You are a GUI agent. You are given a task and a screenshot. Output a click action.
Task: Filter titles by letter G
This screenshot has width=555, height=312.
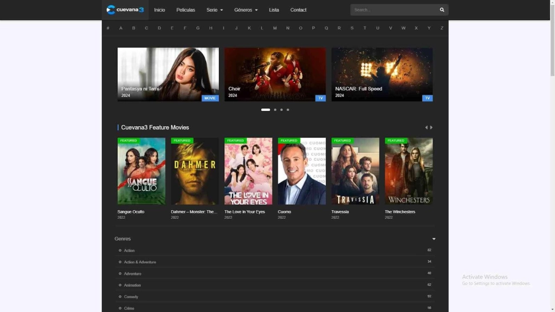pos(198,28)
